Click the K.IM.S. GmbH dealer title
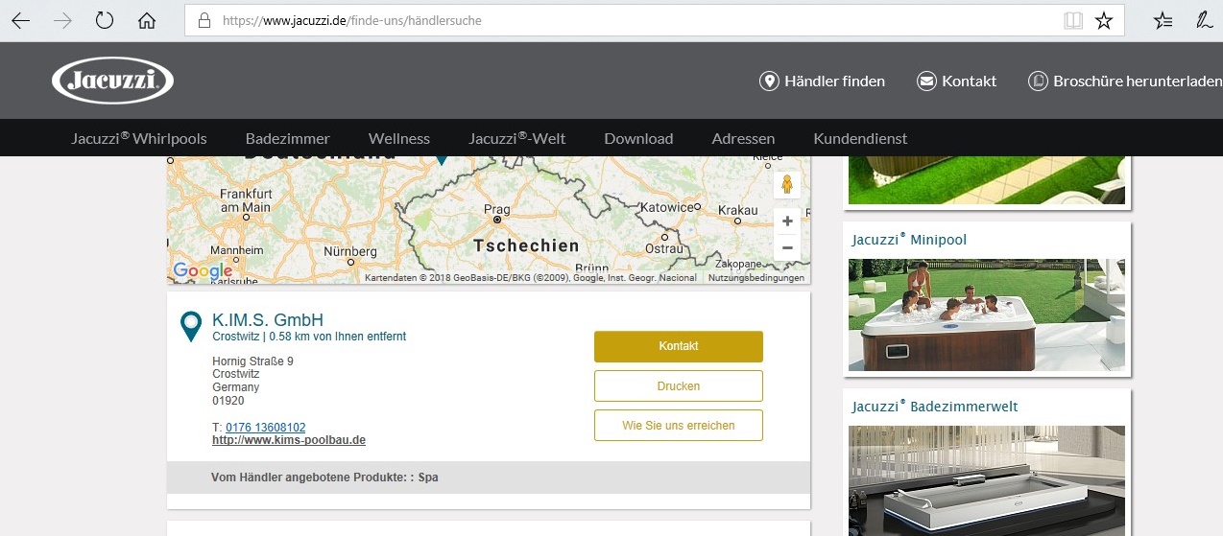The image size is (1223, 536). pyautogui.click(x=268, y=320)
